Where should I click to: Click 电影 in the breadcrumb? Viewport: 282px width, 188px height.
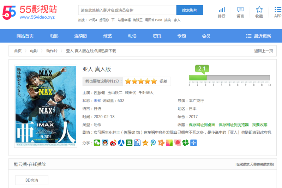pos(34,51)
